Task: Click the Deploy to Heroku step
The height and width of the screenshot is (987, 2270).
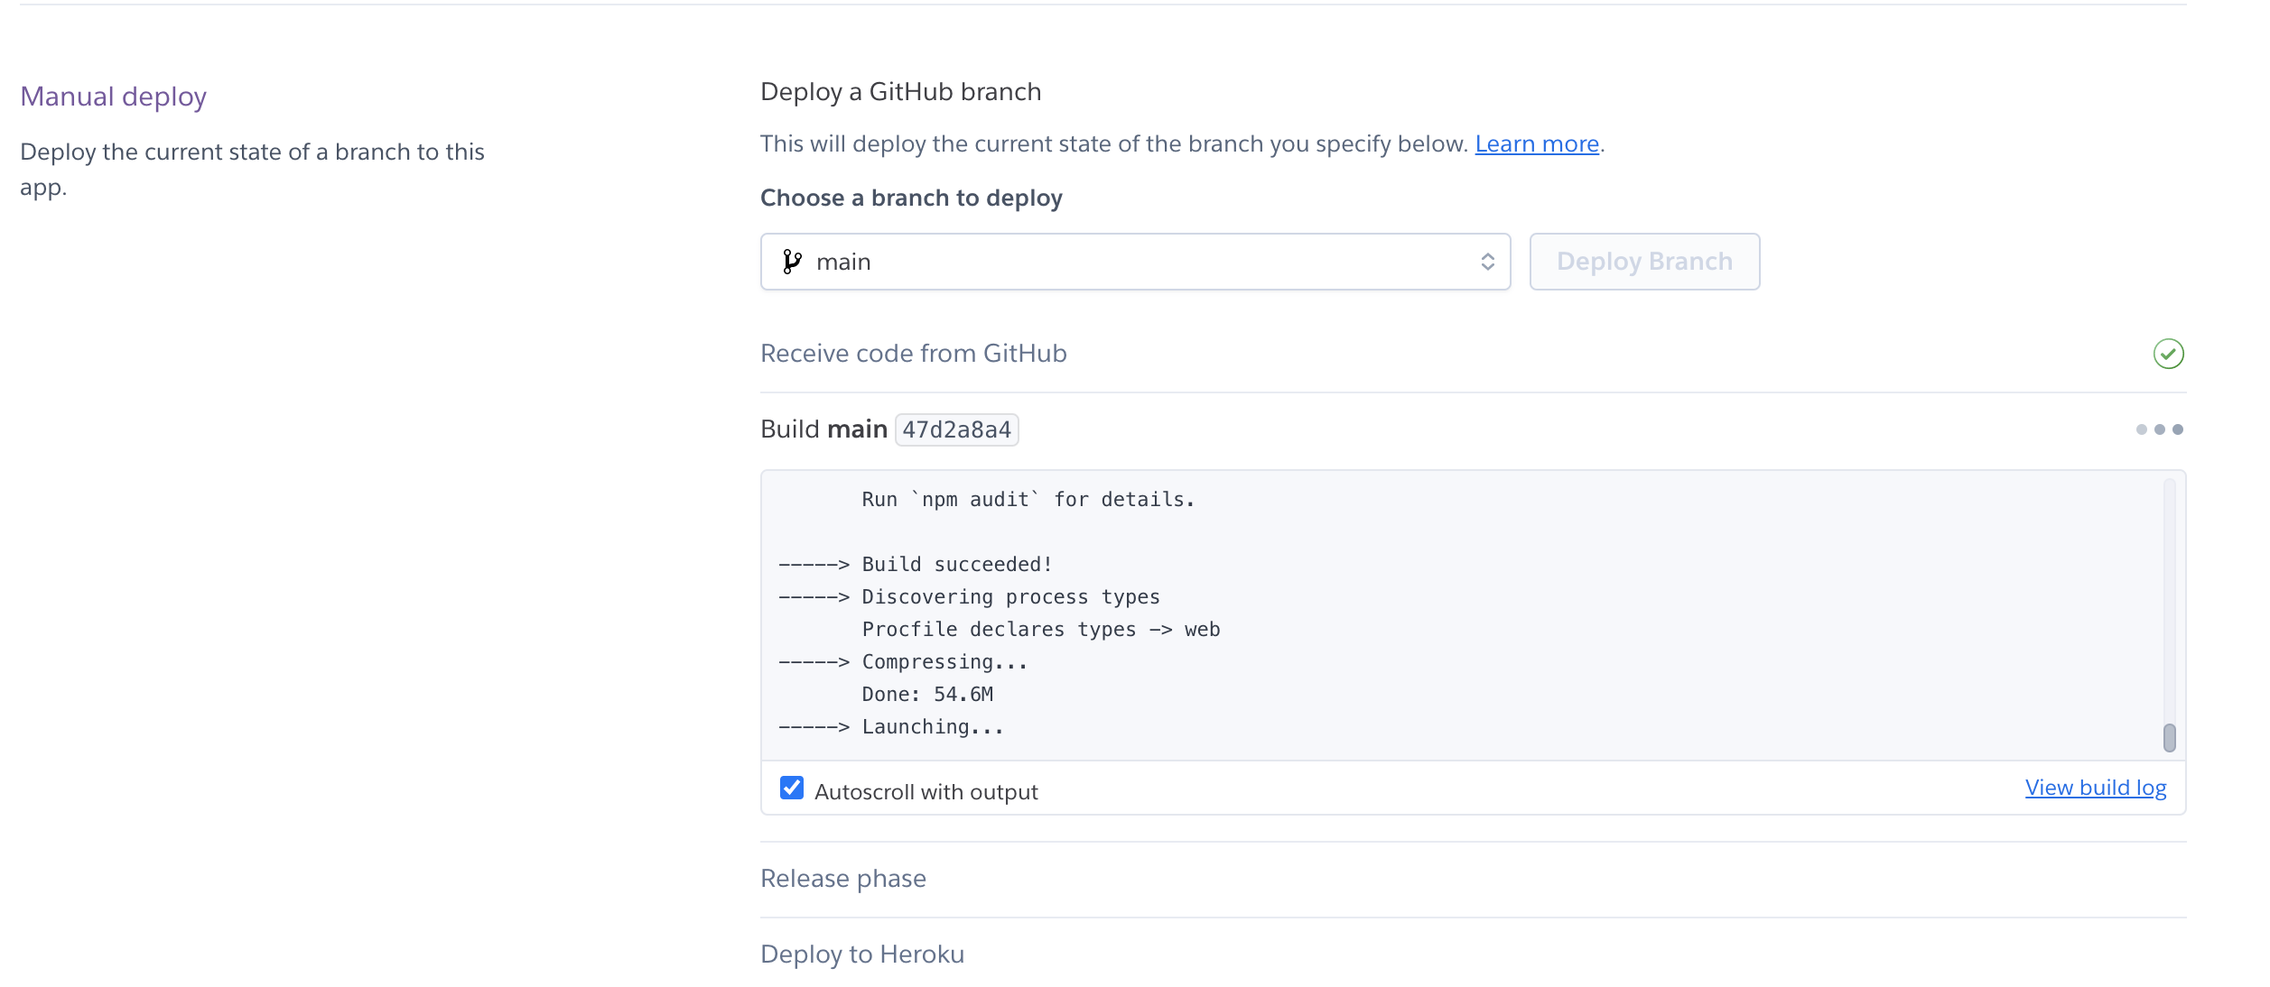Action: (862, 955)
